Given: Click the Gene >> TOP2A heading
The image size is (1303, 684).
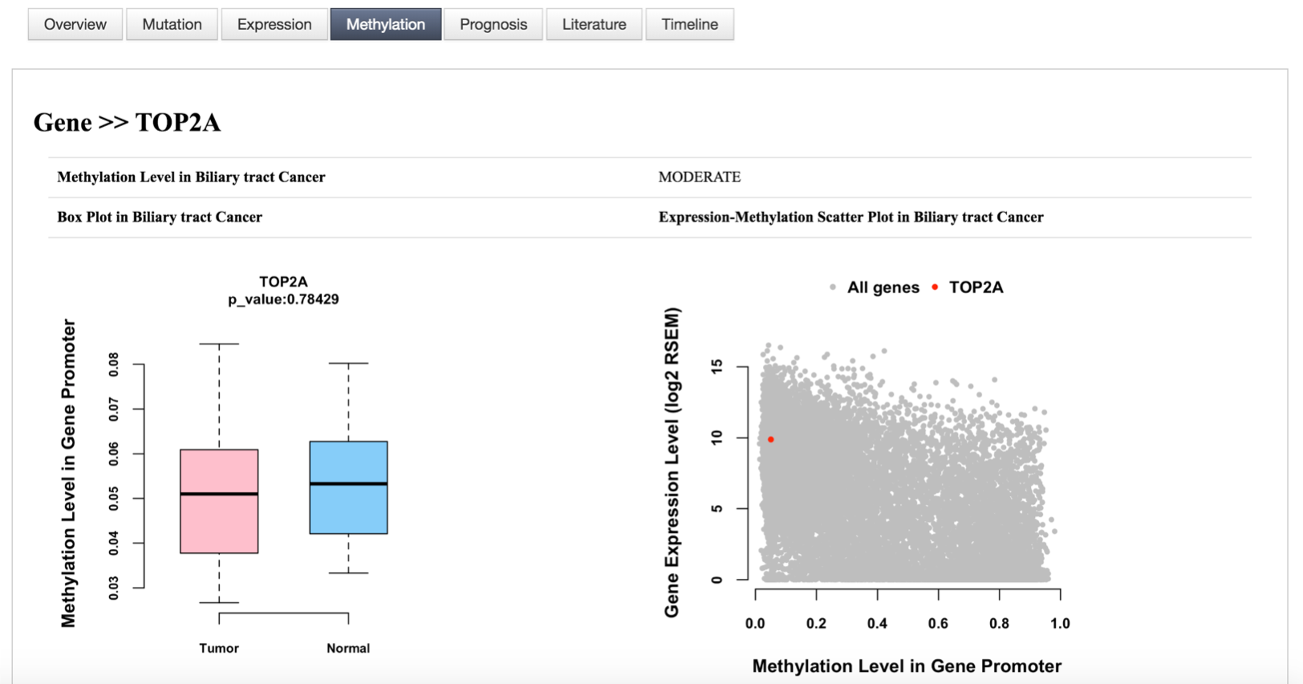Looking at the screenshot, I should (x=127, y=122).
